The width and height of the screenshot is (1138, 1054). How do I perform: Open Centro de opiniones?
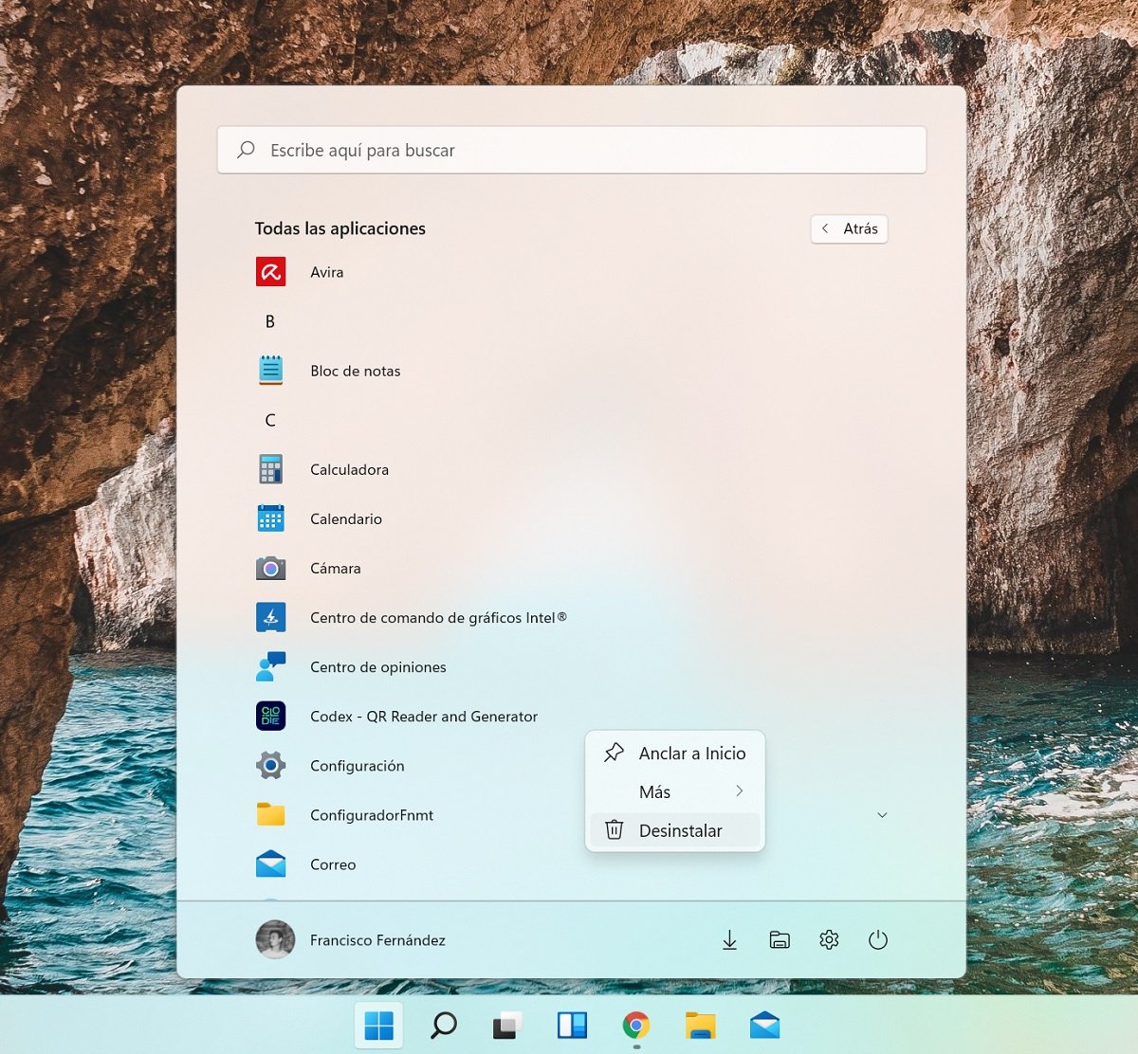(377, 666)
